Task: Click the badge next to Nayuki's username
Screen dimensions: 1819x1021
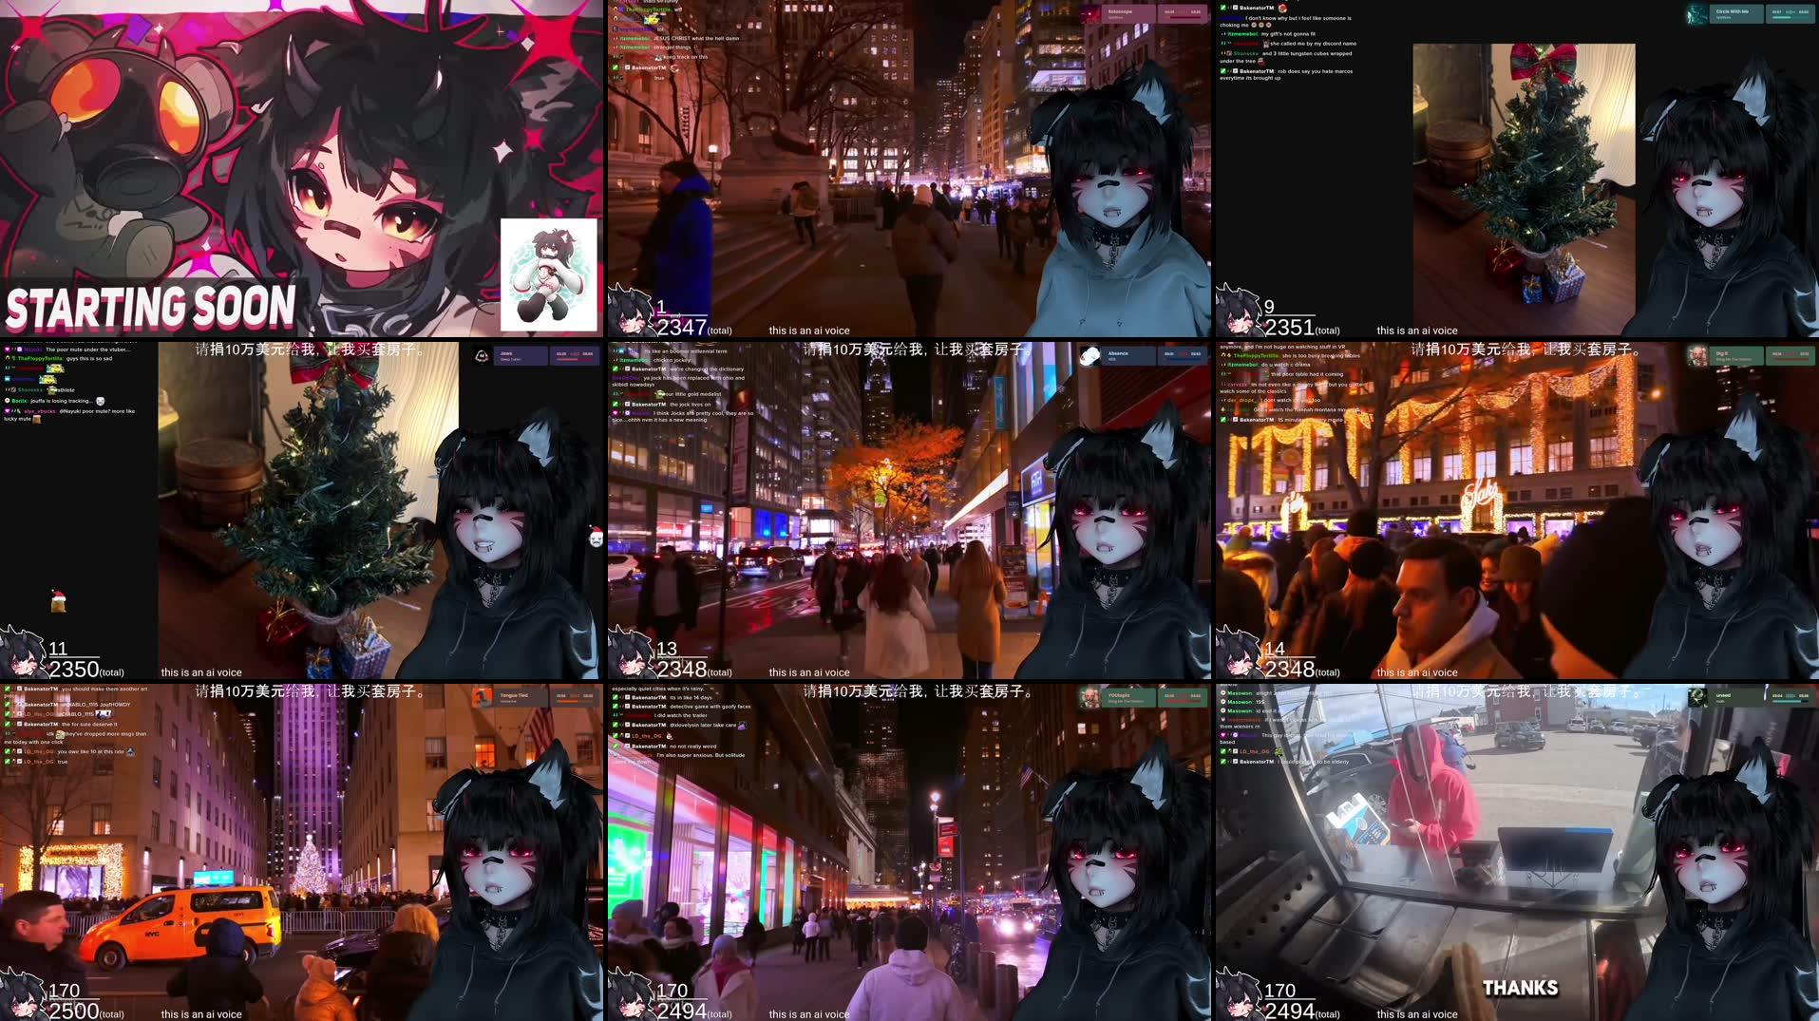Action: coord(19,350)
